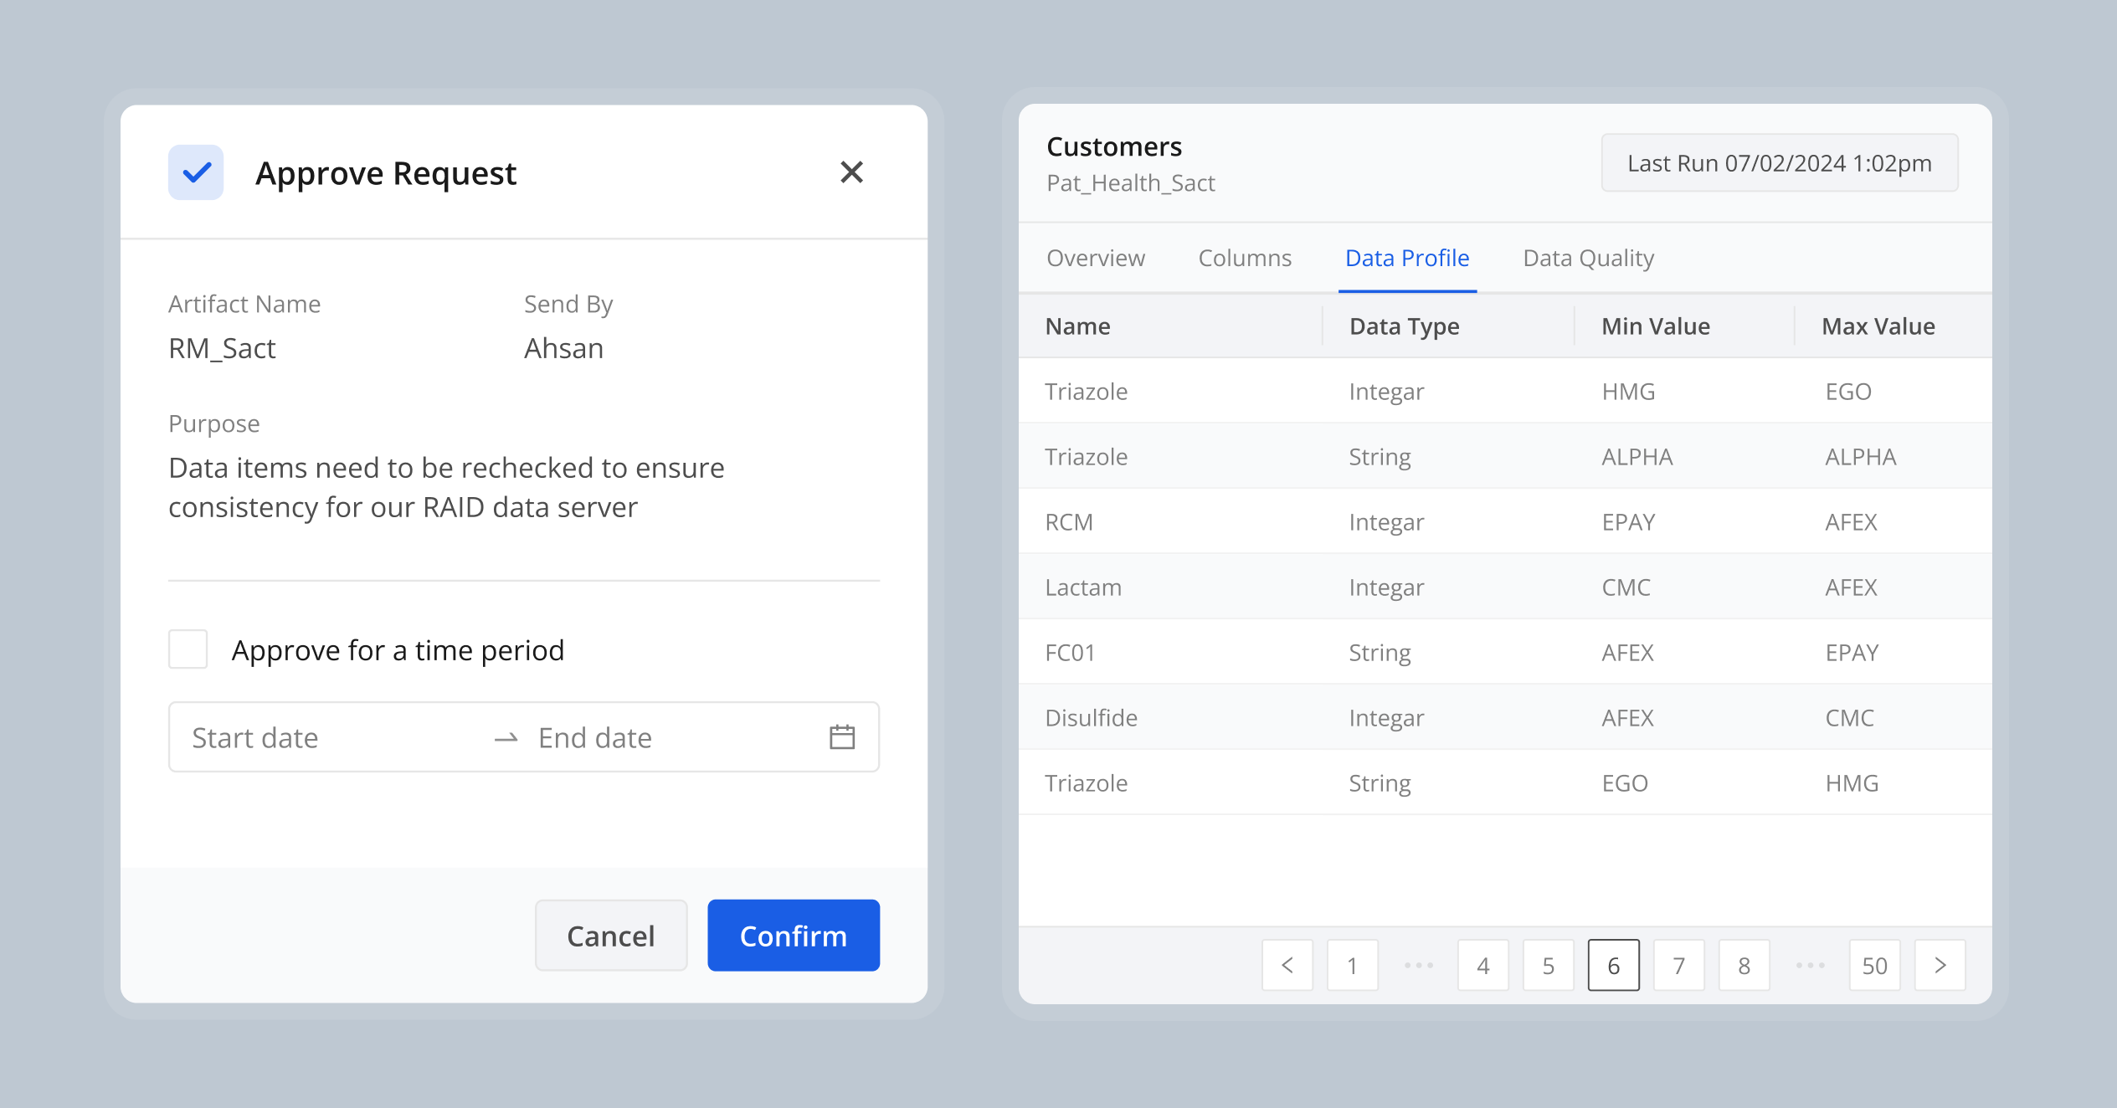Select the RCM row name
Viewport: 2117px width, 1108px height.
click(x=1069, y=522)
